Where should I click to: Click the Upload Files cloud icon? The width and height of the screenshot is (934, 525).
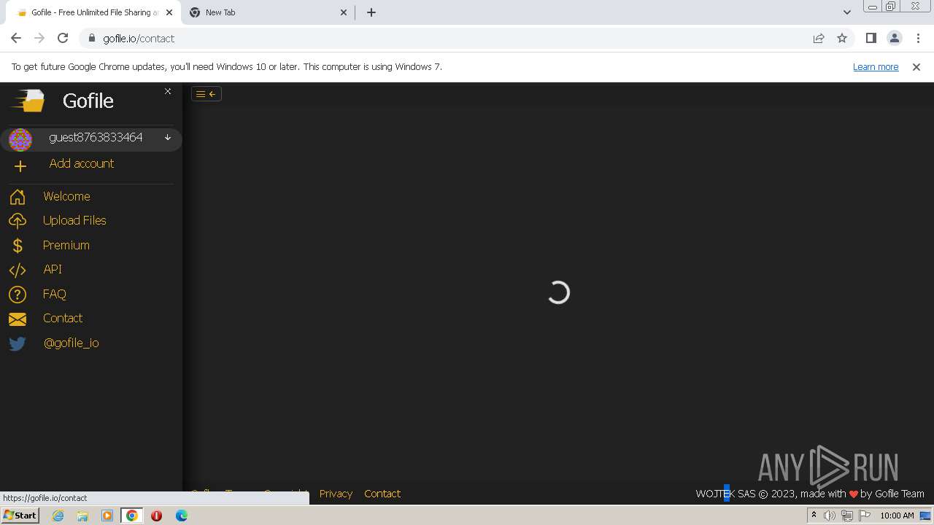tap(18, 221)
